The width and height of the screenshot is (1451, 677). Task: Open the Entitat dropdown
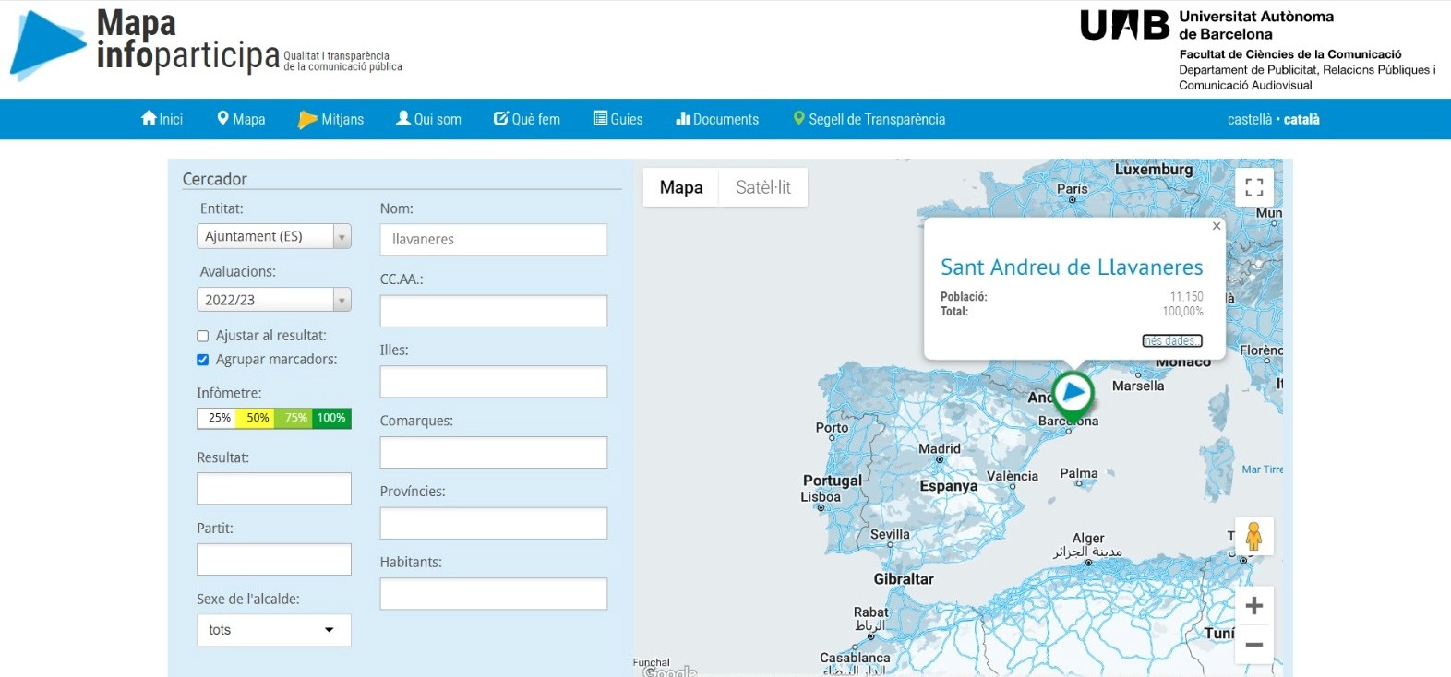point(273,237)
